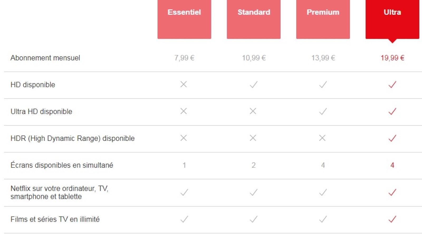Click the Premium unlimited films checkmark
The height and width of the screenshot is (237, 422).
(323, 219)
